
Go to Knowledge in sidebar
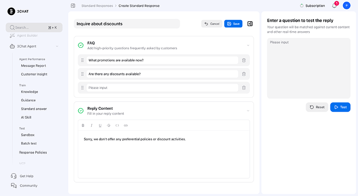(30, 92)
